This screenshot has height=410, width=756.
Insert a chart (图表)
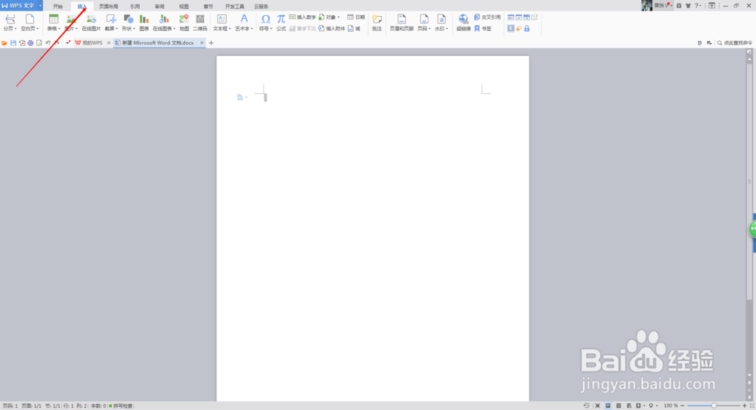point(144,23)
